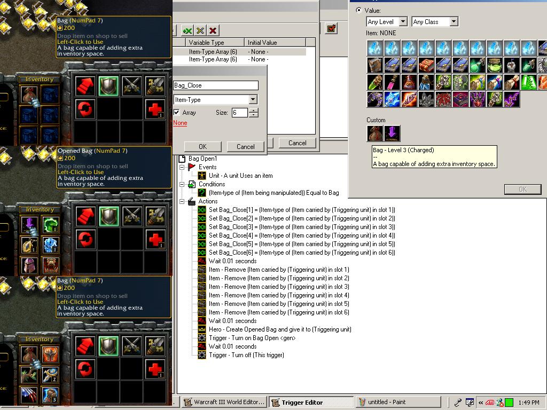
Task: Collapse the Events tree node
Action: click(182, 167)
